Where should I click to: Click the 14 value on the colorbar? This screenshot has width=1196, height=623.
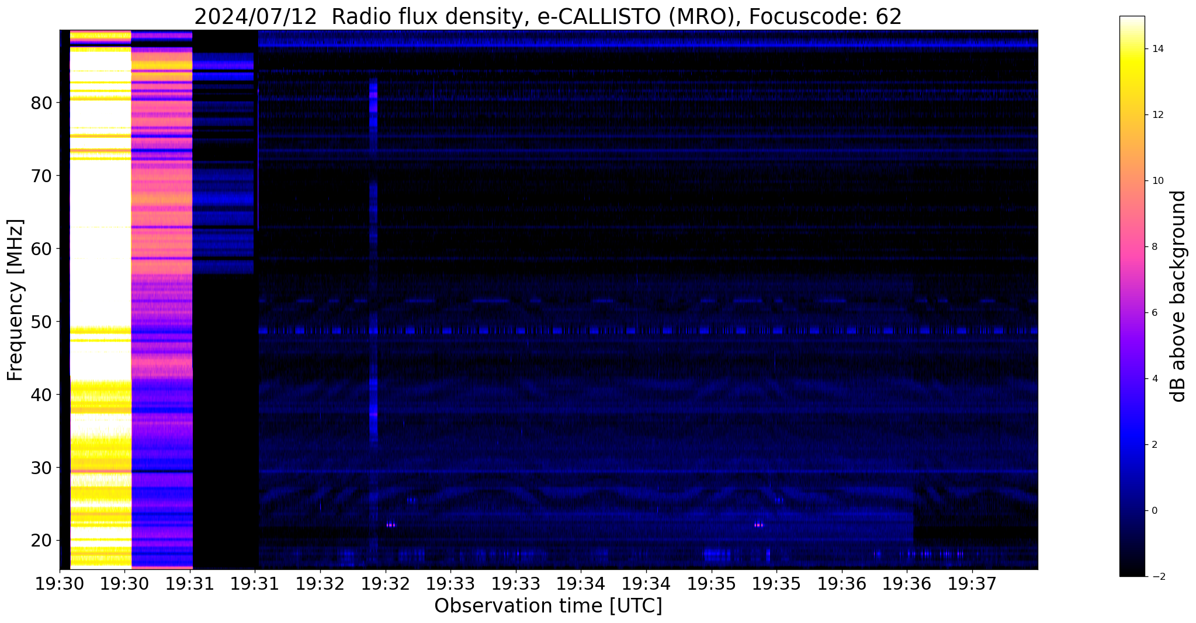point(1156,49)
